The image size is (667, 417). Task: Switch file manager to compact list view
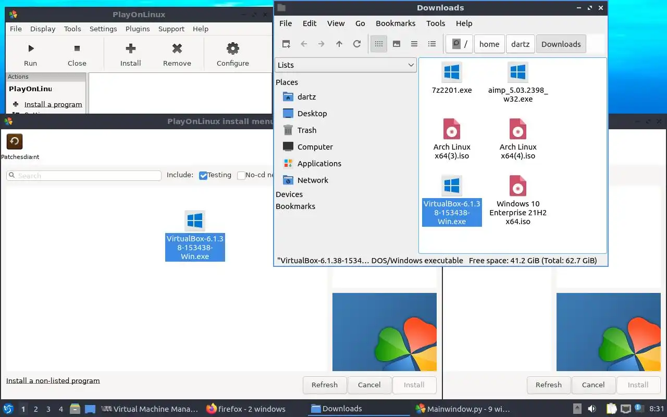coord(414,44)
